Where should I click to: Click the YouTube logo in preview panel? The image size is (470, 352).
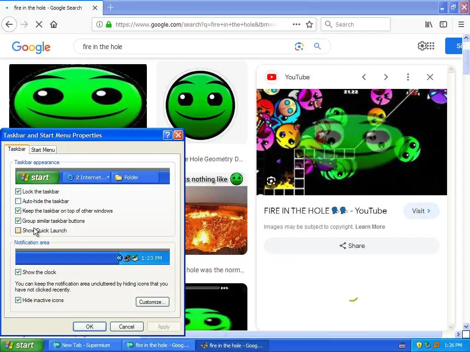click(272, 77)
